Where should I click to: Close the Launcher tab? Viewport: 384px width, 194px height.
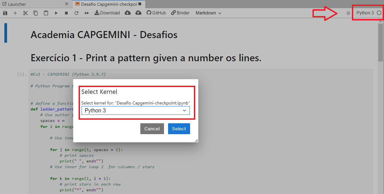[67, 4]
